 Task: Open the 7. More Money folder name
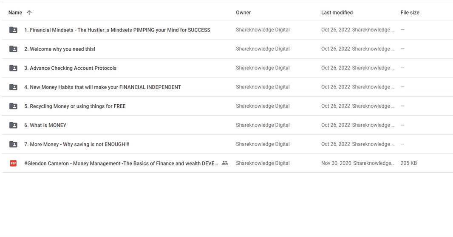click(77, 144)
